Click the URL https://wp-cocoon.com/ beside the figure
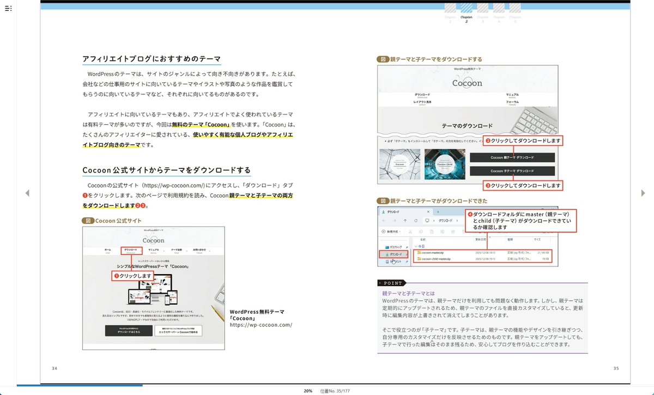 tap(261, 325)
